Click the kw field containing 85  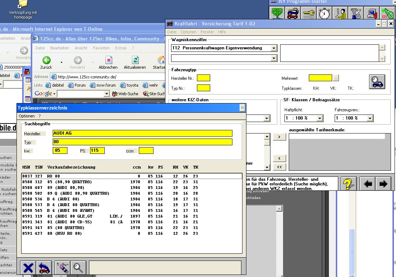point(60,150)
